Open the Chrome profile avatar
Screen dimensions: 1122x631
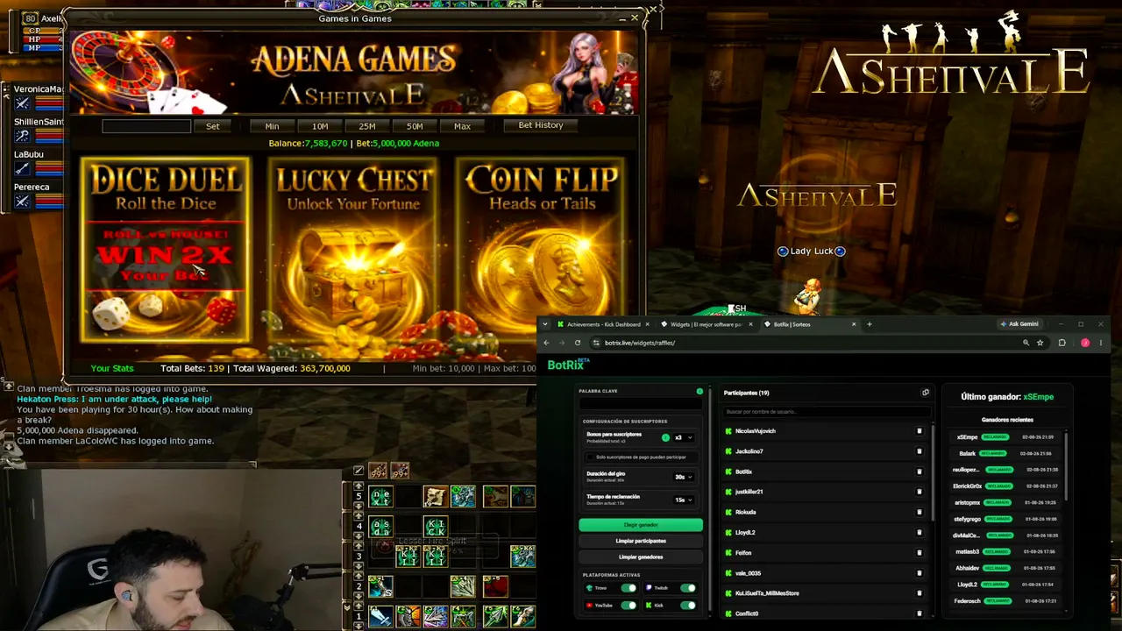point(1084,343)
